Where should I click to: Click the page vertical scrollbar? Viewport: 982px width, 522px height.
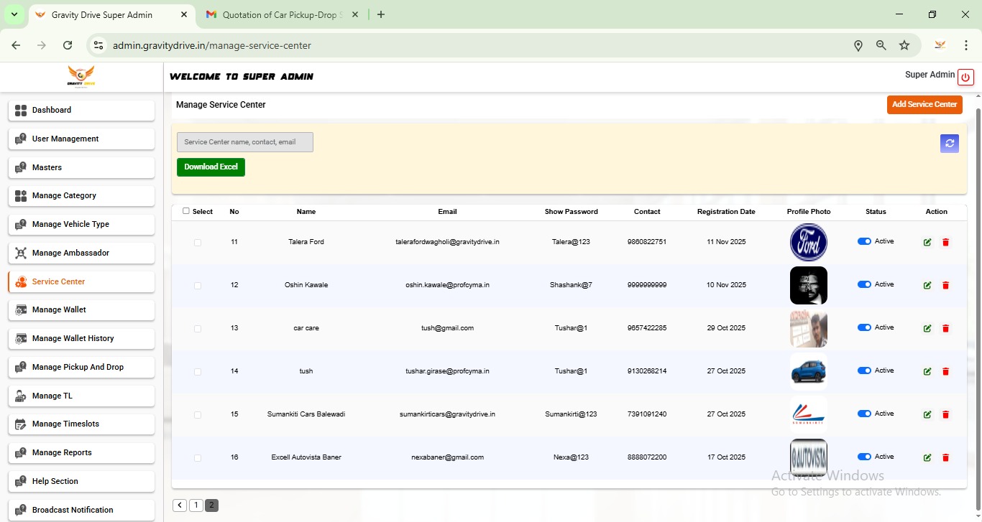978,287
